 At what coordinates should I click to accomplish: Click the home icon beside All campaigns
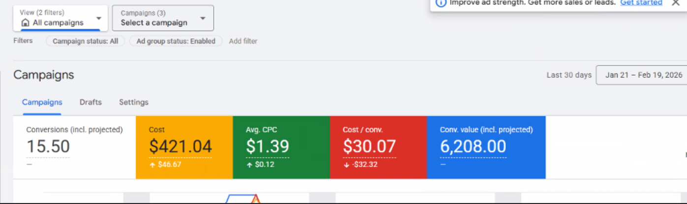coord(26,23)
